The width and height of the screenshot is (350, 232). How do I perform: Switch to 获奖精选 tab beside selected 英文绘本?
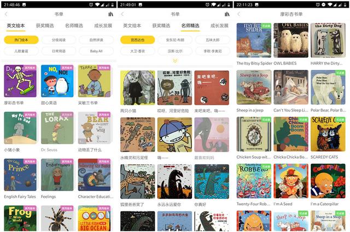pos(45,26)
